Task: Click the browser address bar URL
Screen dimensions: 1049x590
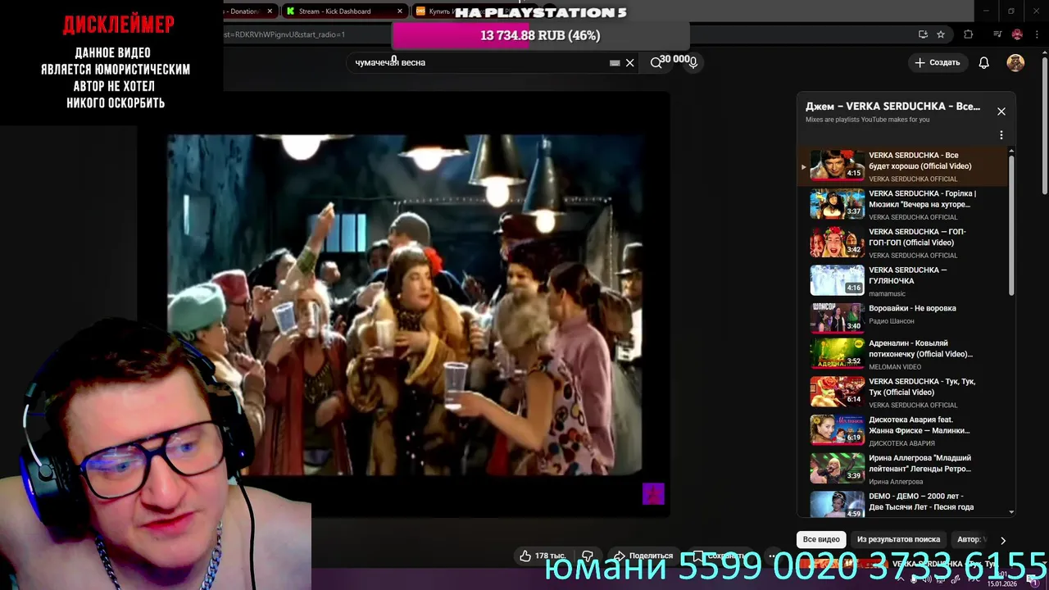Action: point(284,34)
